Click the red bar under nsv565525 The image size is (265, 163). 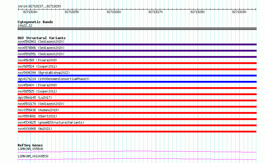(x=137, y=94)
